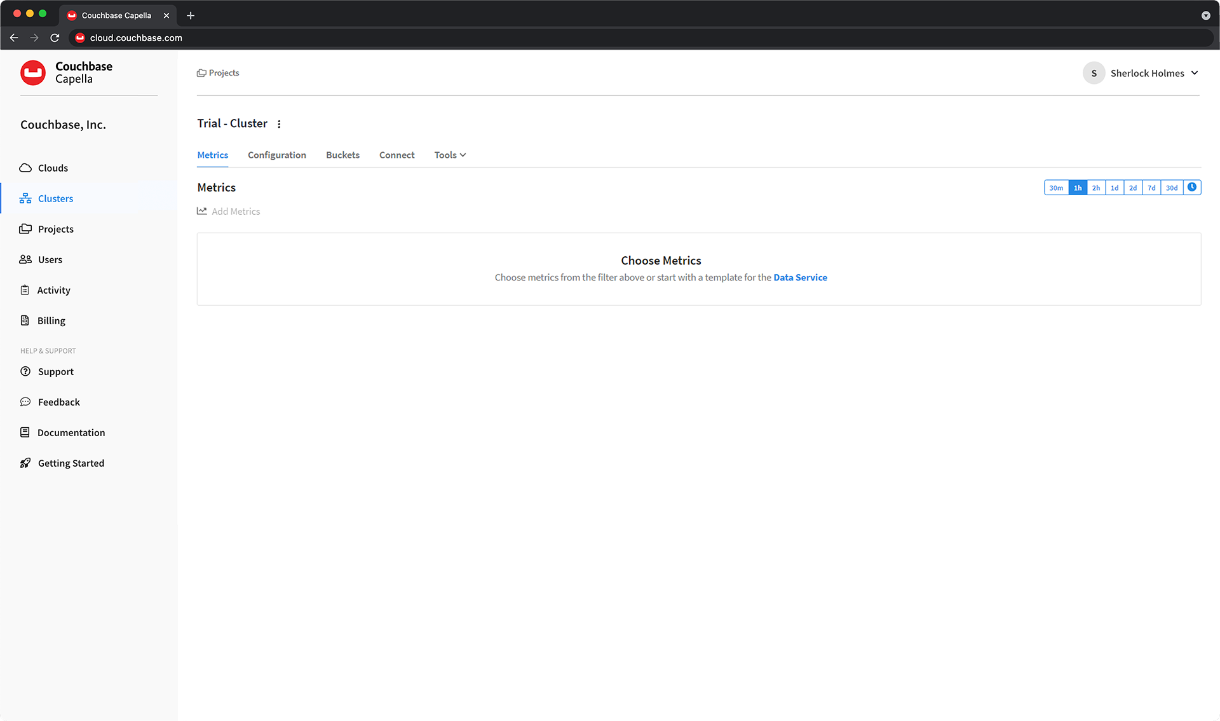Open Getting Started label in sidebar
The width and height of the screenshot is (1220, 721).
pyautogui.click(x=71, y=463)
